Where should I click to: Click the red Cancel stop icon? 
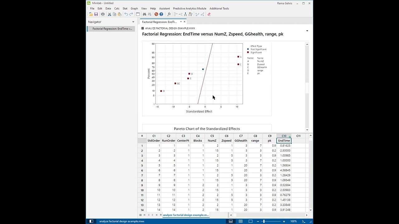[x=156, y=14]
